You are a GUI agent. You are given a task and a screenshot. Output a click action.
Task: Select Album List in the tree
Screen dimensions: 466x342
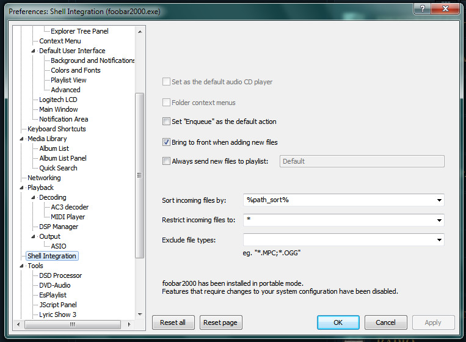click(x=54, y=148)
